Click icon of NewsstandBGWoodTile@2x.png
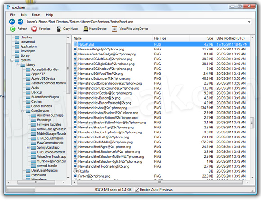The height and width of the screenshot is (201, 261). [x=76, y=73]
